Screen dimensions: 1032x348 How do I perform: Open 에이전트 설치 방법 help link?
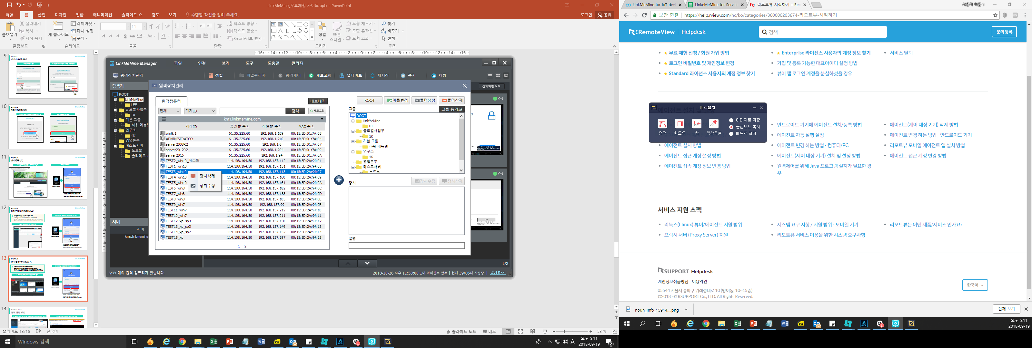(x=683, y=145)
